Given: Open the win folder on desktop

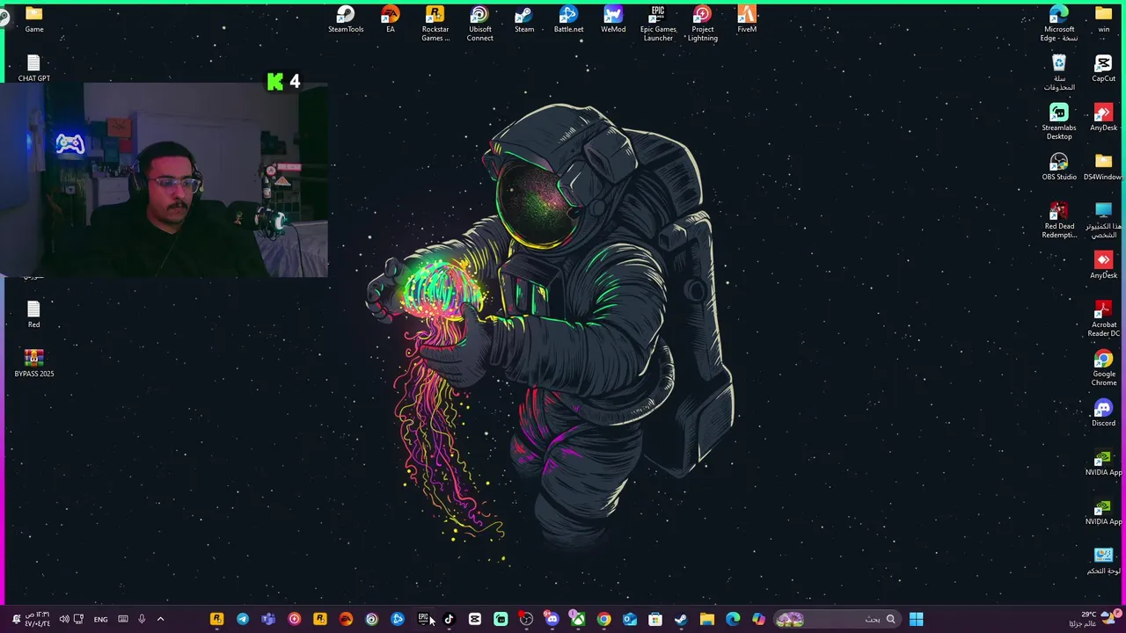Looking at the screenshot, I should coord(1103,19).
